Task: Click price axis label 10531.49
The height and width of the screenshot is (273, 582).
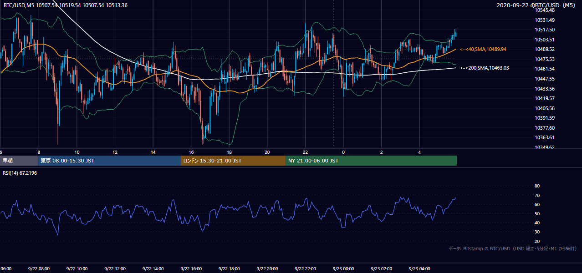Action: [x=545, y=20]
